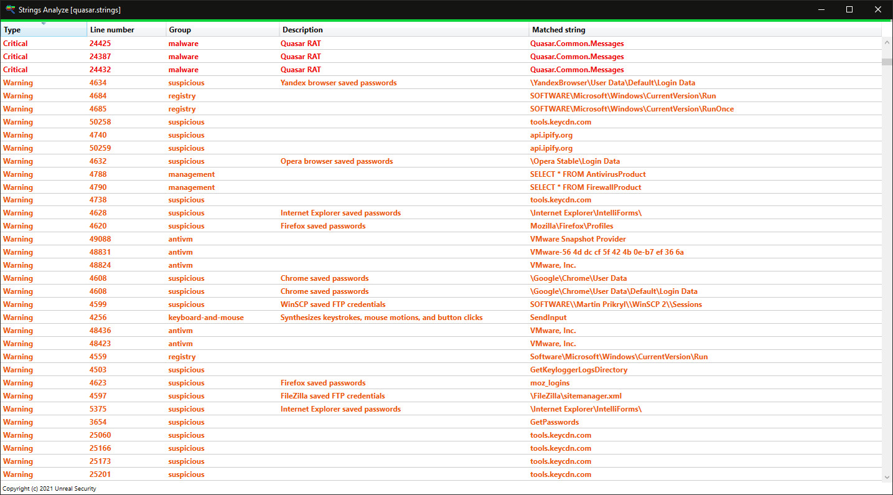This screenshot has height=495, width=893.
Task: Click the Opera browser saved passwords description
Action: tap(337, 161)
